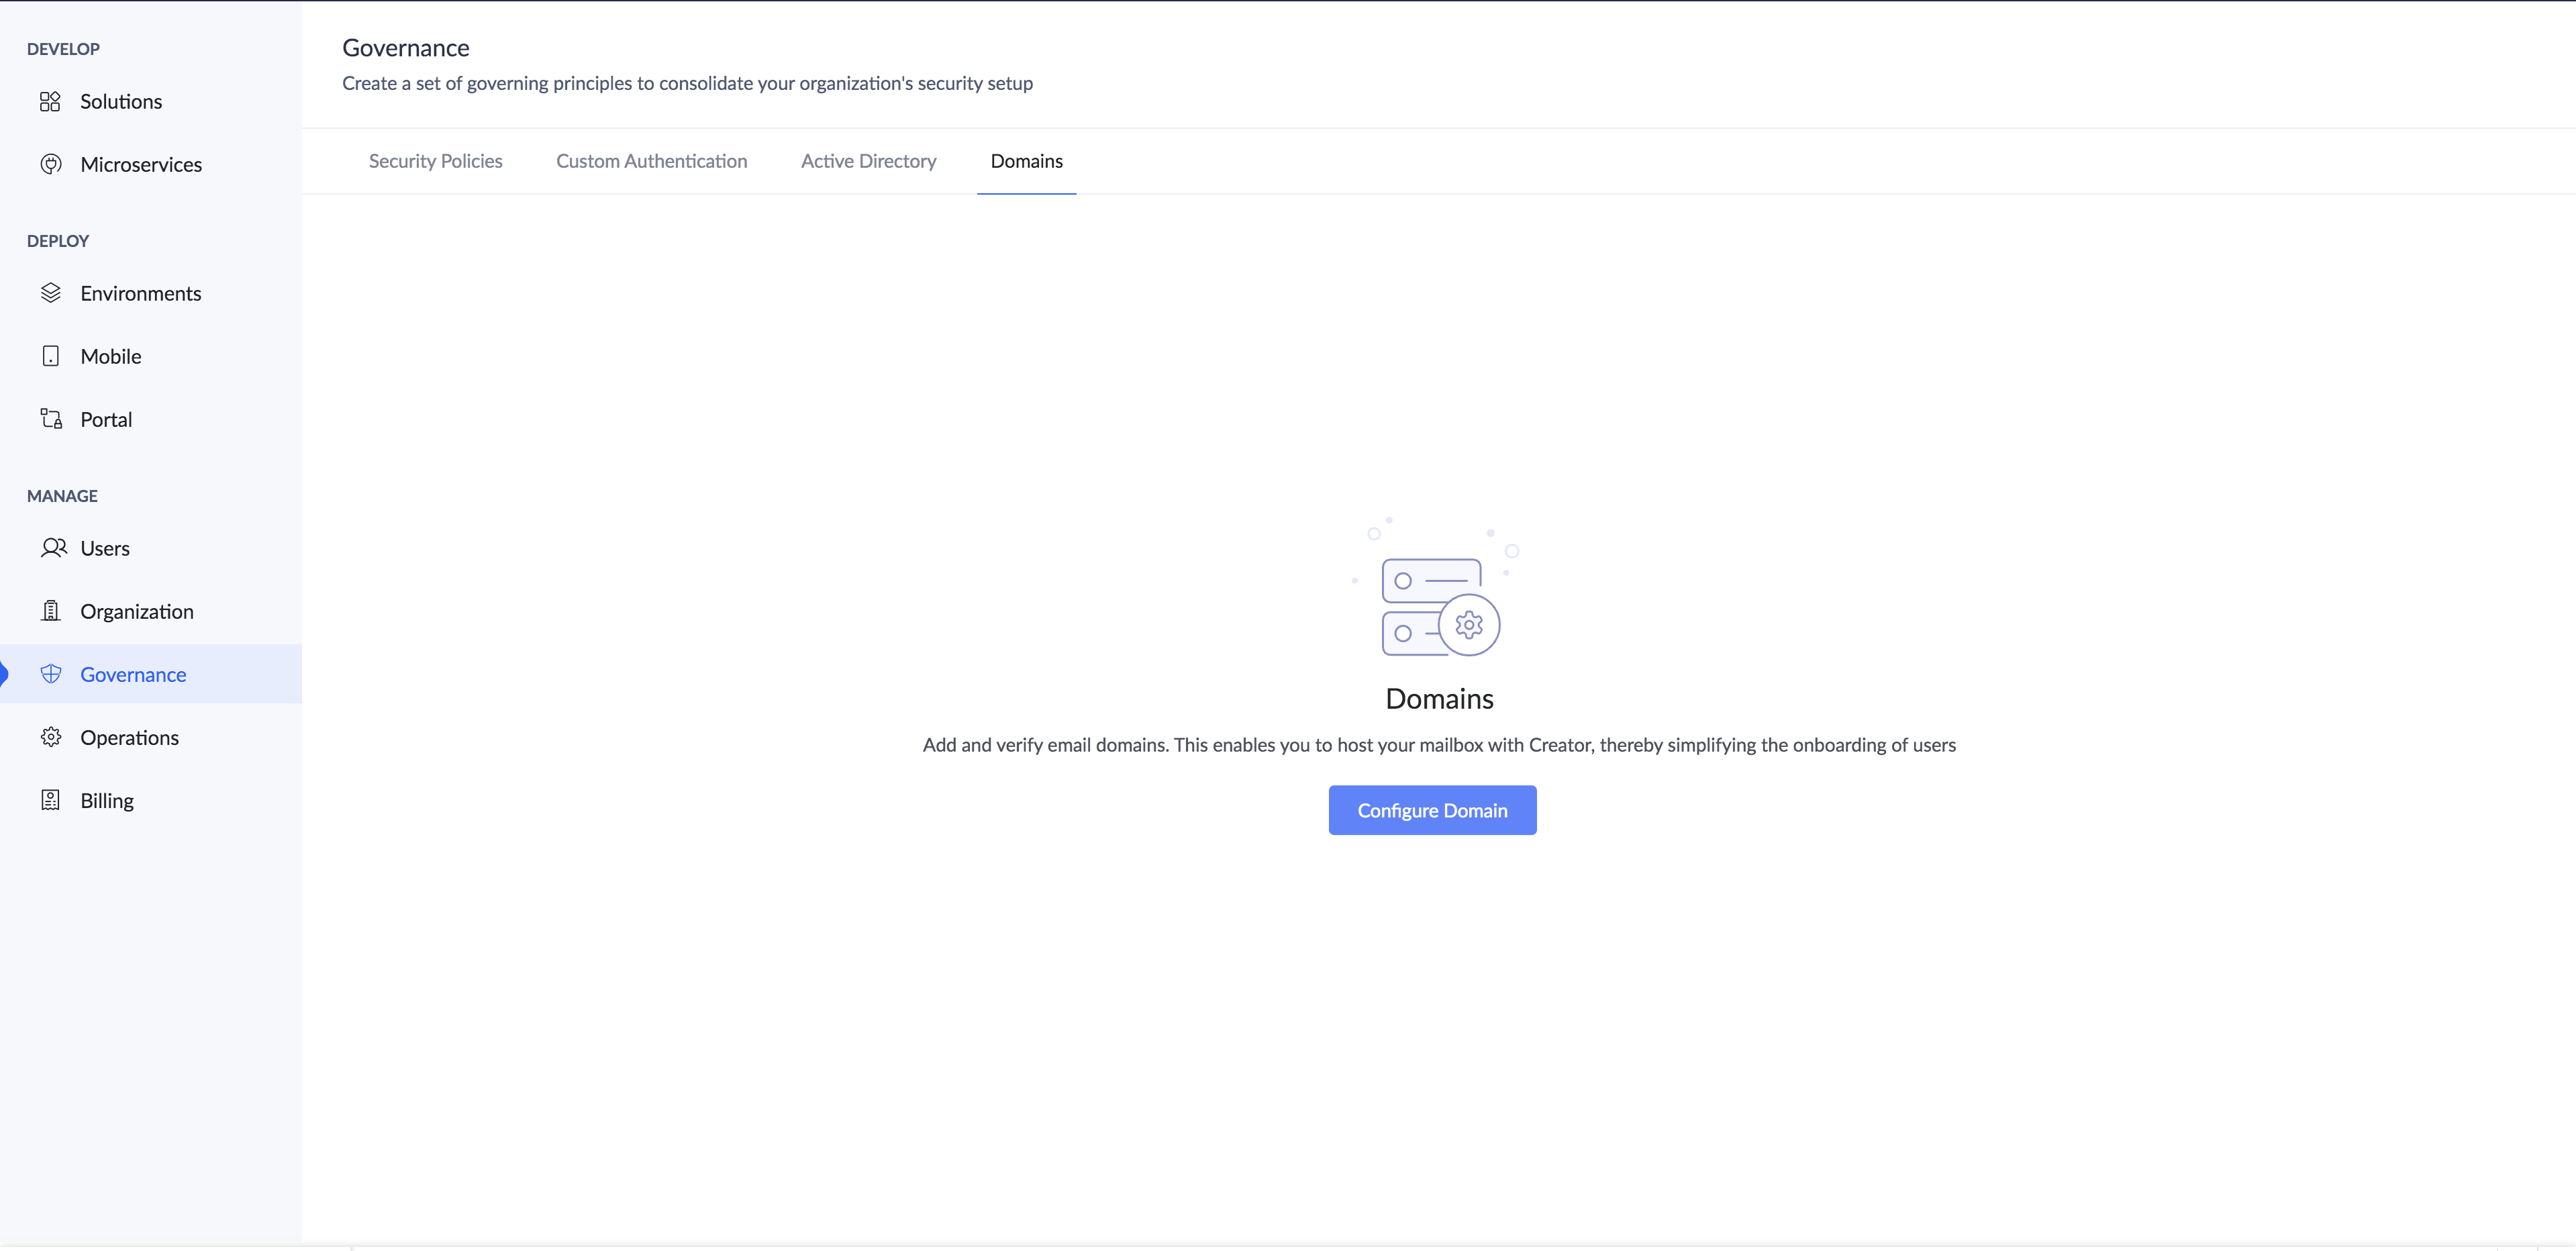The width and height of the screenshot is (2576, 1251).
Task: Click the Portal icon in sidebar
Action: tap(50, 420)
